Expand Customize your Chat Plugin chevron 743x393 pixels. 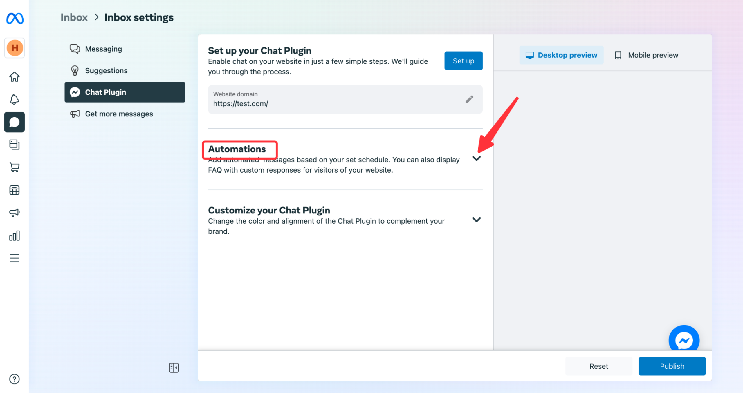pos(476,220)
